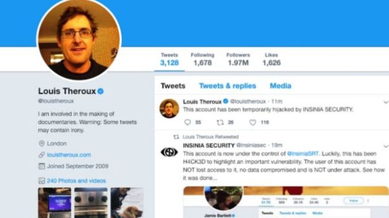Click the reply icon on the hijacked tweet

[187, 122]
